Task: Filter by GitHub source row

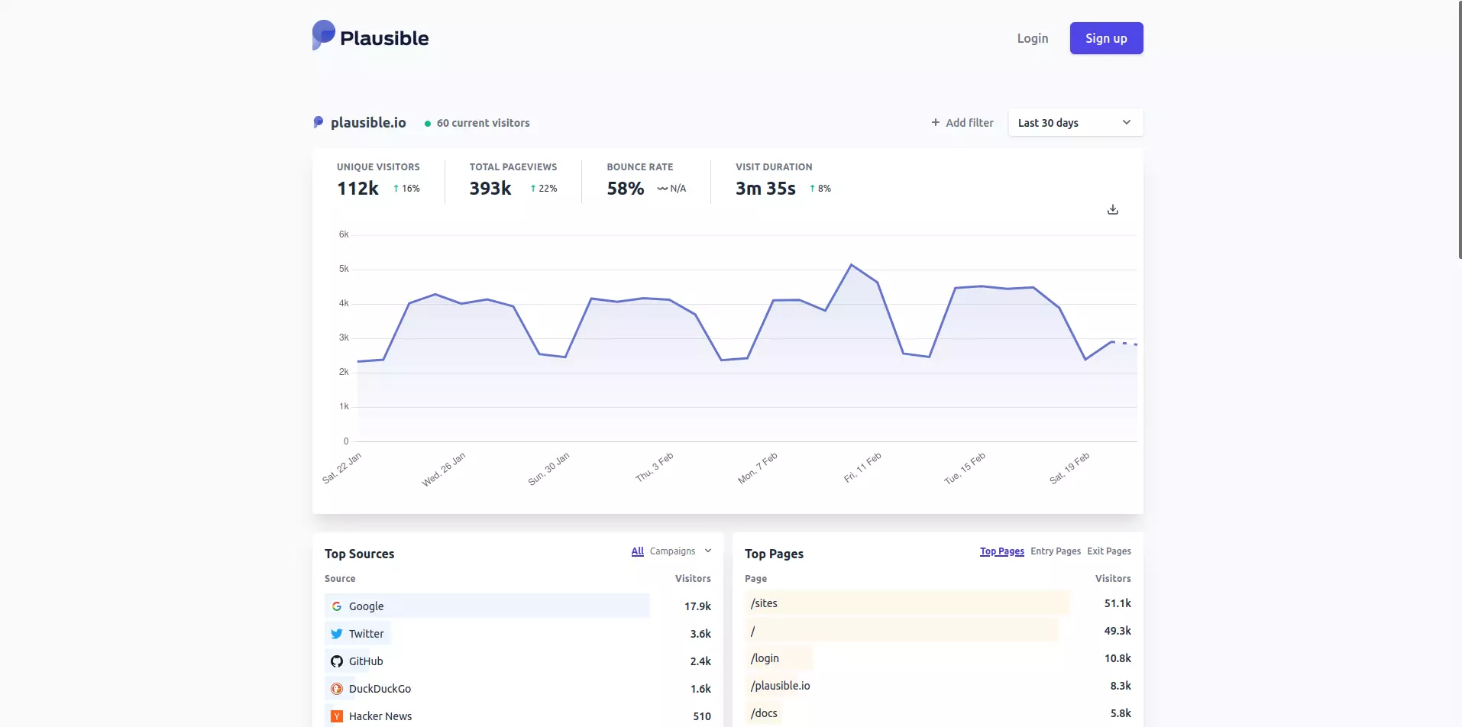Action: [x=518, y=661]
